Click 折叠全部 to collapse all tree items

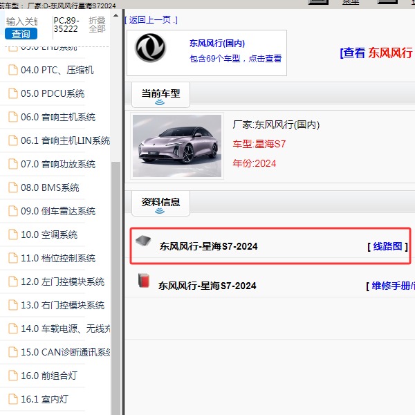97,25
